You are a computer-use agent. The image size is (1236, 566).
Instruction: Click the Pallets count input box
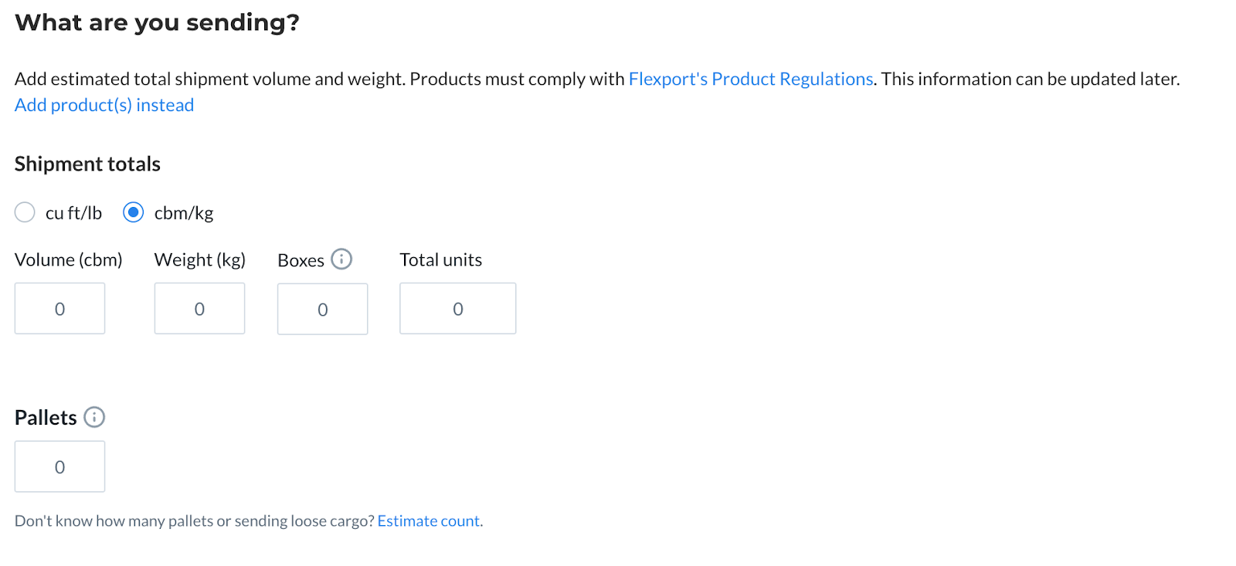(x=59, y=466)
